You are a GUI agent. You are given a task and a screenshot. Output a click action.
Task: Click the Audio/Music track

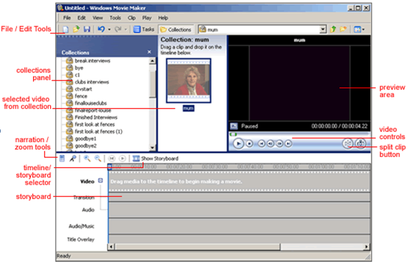[x=239, y=226]
